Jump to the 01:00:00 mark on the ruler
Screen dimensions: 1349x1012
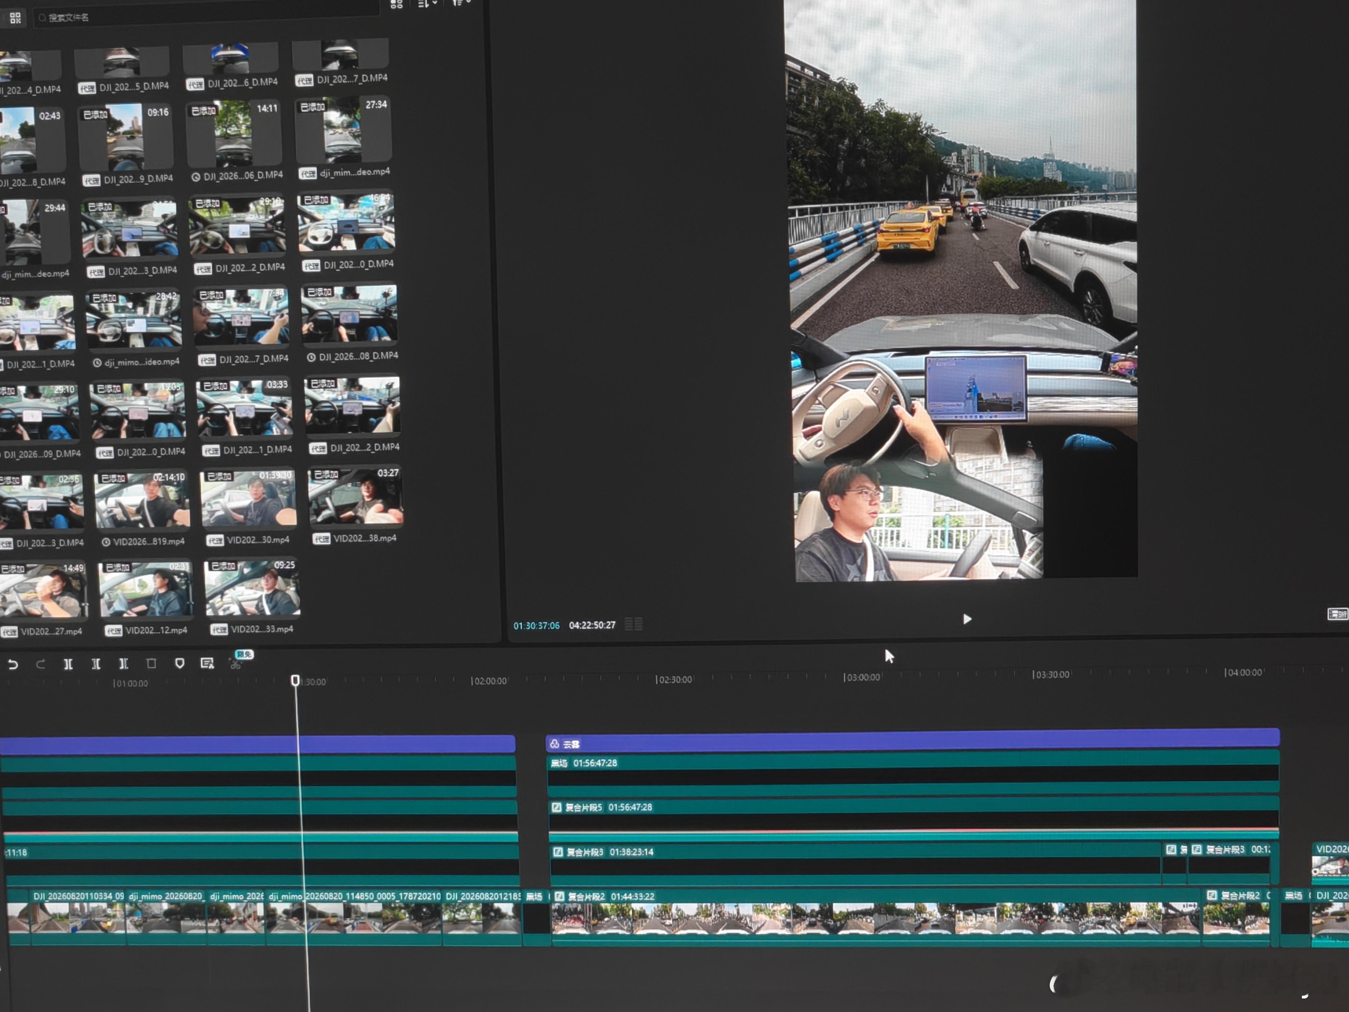coord(130,683)
